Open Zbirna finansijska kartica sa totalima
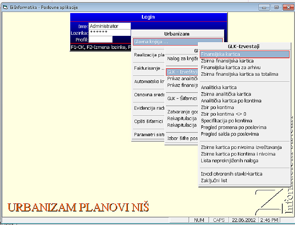The image size is (295, 225). pyautogui.click(x=239, y=74)
